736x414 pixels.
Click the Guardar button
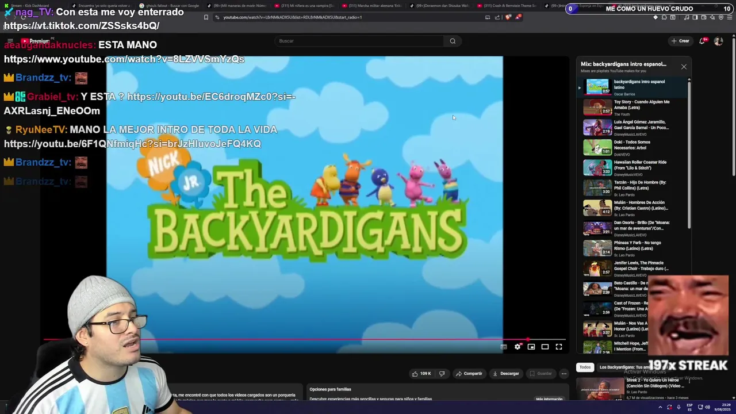(x=540, y=374)
